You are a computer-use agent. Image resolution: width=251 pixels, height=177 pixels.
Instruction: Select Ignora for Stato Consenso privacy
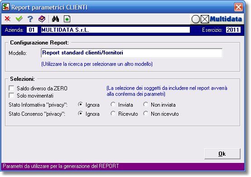[x=81, y=113]
